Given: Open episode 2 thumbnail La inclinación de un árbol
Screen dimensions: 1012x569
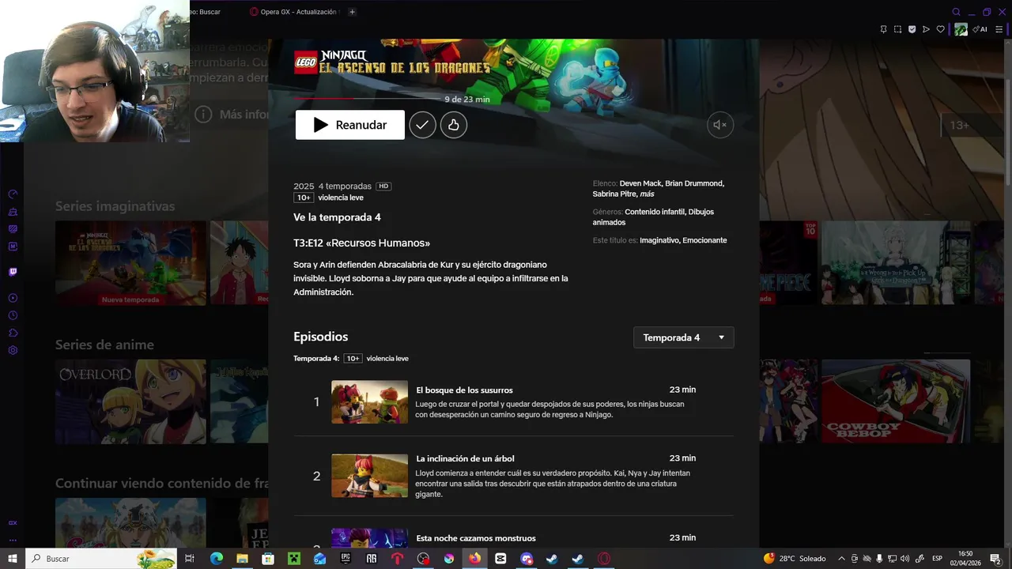Looking at the screenshot, I should coord(369,476).
